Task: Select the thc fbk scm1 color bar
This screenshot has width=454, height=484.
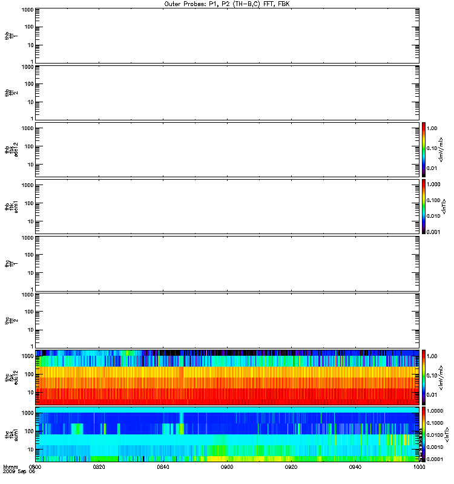Action: click(x=424, y=434)
